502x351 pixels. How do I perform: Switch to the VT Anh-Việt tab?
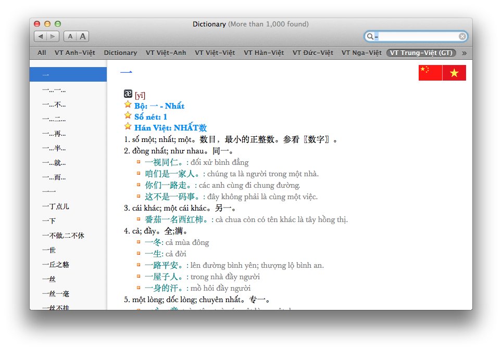coord(75,53)
